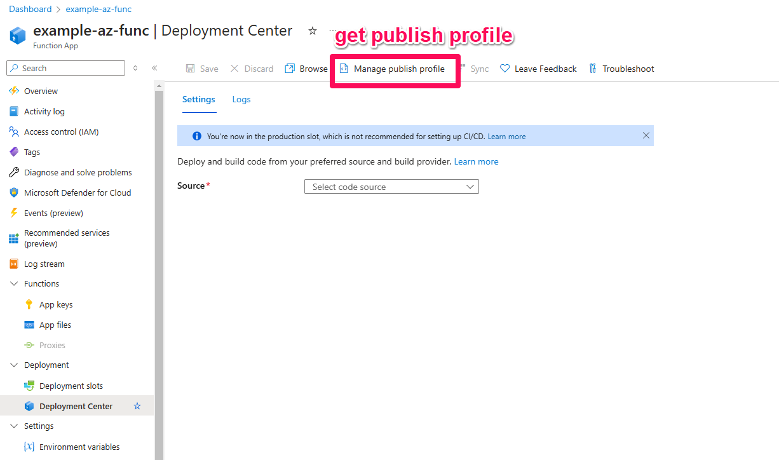This screenshot has width=779, height=460.
Task: Click the Events (preview) bolt icon
Action: [14, 213]
